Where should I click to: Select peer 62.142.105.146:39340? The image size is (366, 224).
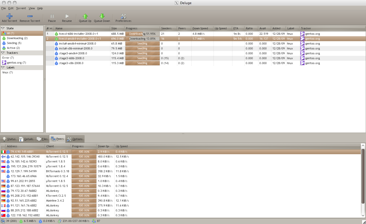click(181, 157)
